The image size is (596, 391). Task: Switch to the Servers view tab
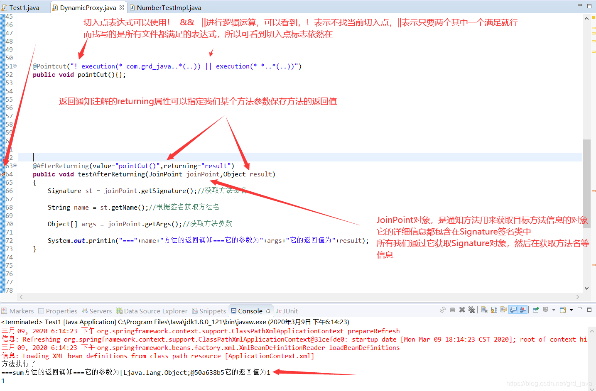(x=97, y=311)
